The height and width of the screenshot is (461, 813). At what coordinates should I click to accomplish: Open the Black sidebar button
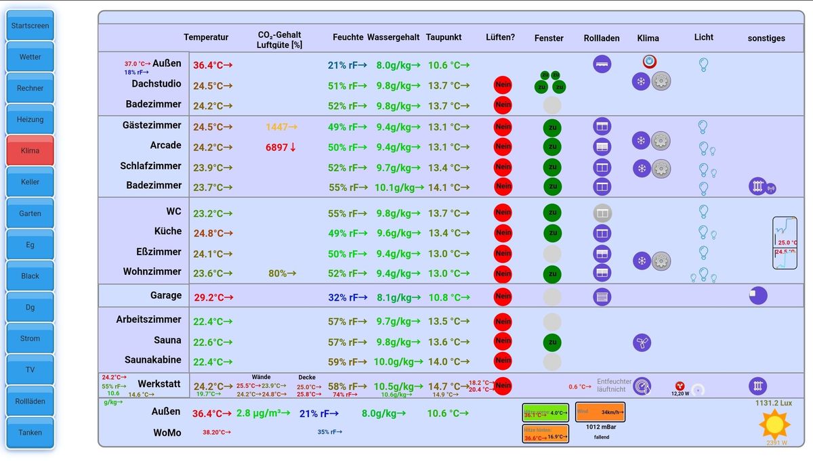tap(30, 276)
